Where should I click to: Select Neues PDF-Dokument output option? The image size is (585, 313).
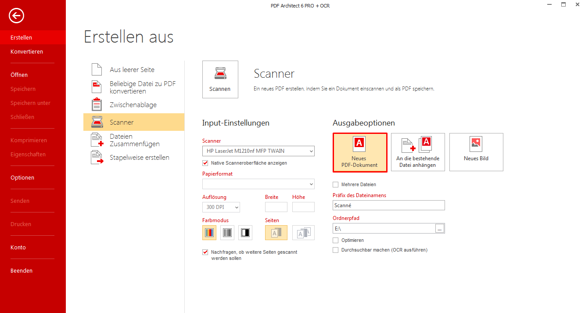360,152
